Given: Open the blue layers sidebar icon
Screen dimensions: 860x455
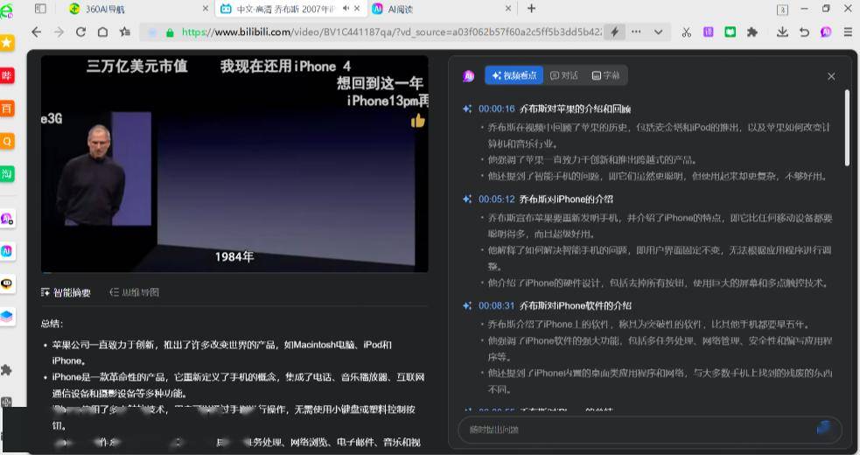Looking at the screenshot, I should pos(7,317).
